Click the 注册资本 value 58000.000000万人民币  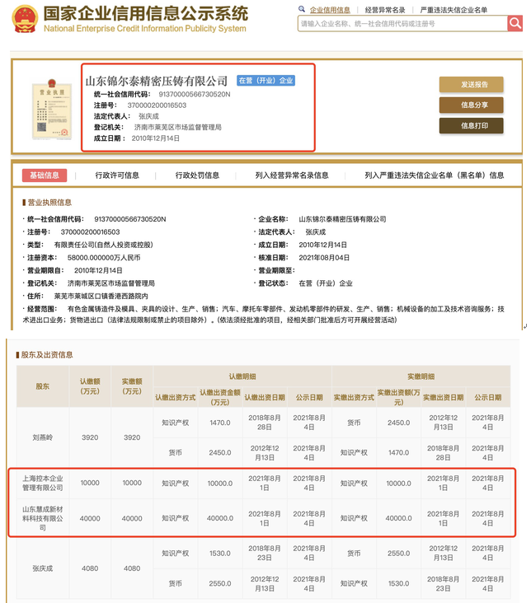point(104,258)
